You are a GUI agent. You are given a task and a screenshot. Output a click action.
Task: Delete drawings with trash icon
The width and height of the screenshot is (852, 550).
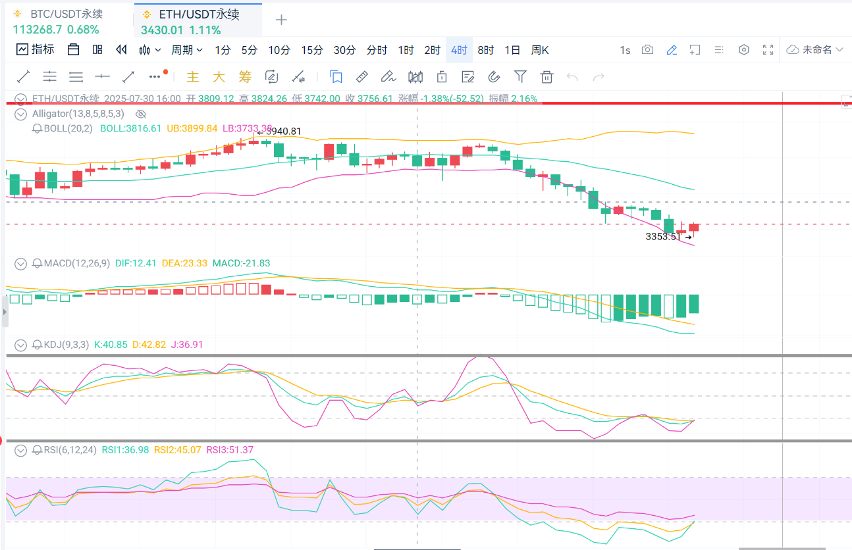[x=546, y=77]
